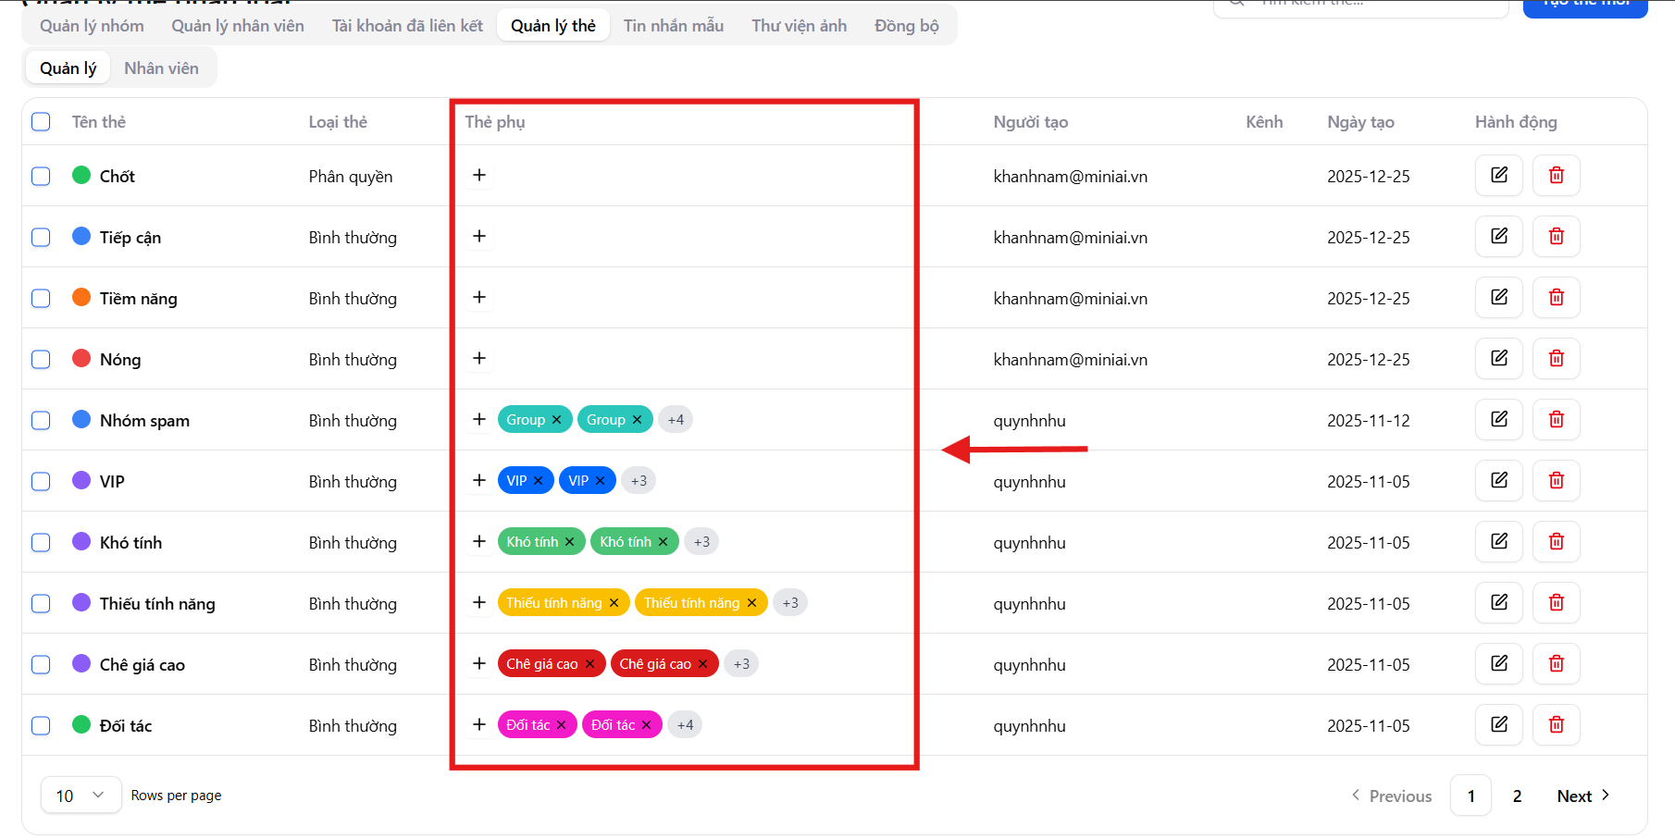Image resolution: width=1675 pixels, height=839 pixels.
Task: Add sub-tag with plus in Nóng row
Action: click(479, 358)
